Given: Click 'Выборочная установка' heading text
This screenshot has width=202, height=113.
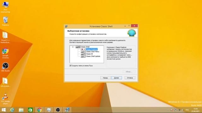Looking at the screenshot, I should point(78,31).
